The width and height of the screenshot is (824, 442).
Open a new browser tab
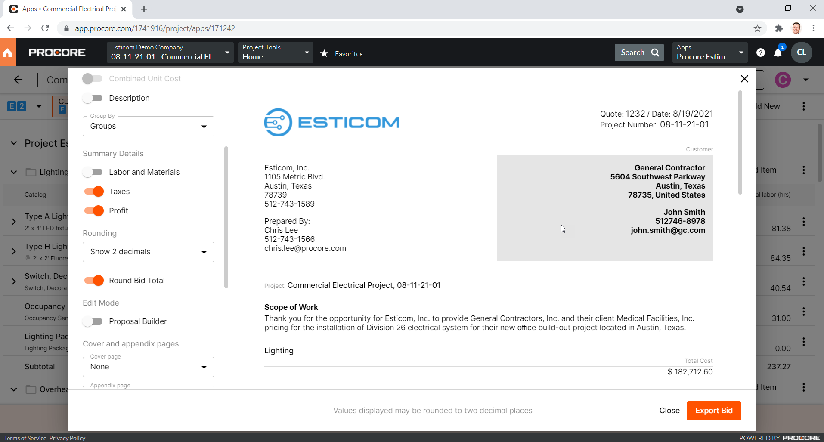coord(144,9)
